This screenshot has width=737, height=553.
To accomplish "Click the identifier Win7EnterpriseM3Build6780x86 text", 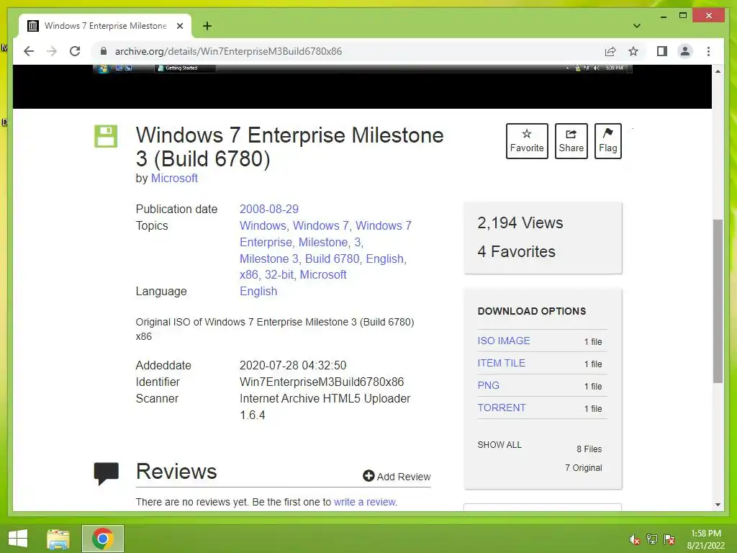I will pyautogui.click(x=322, y=382).
